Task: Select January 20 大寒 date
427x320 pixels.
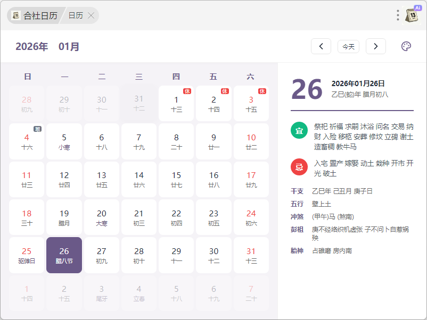Action: coord(102,217)
